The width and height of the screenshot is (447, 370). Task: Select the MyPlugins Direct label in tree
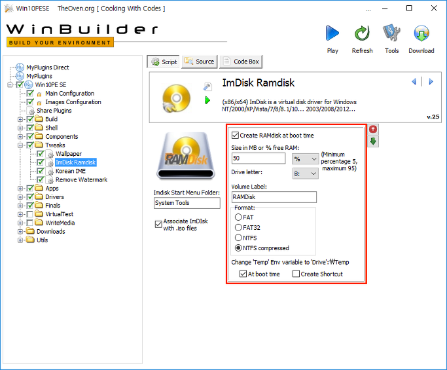pos(48,67)
